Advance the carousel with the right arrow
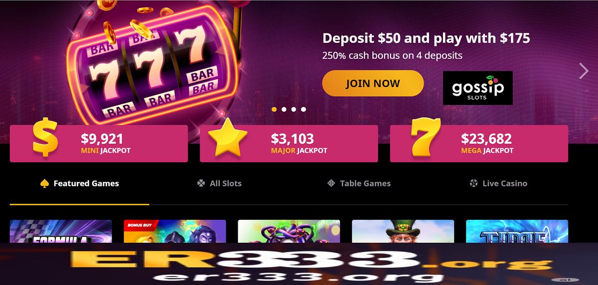Viewport: 598px width, 285px height. pyautogui.click(x=584, y=71)
